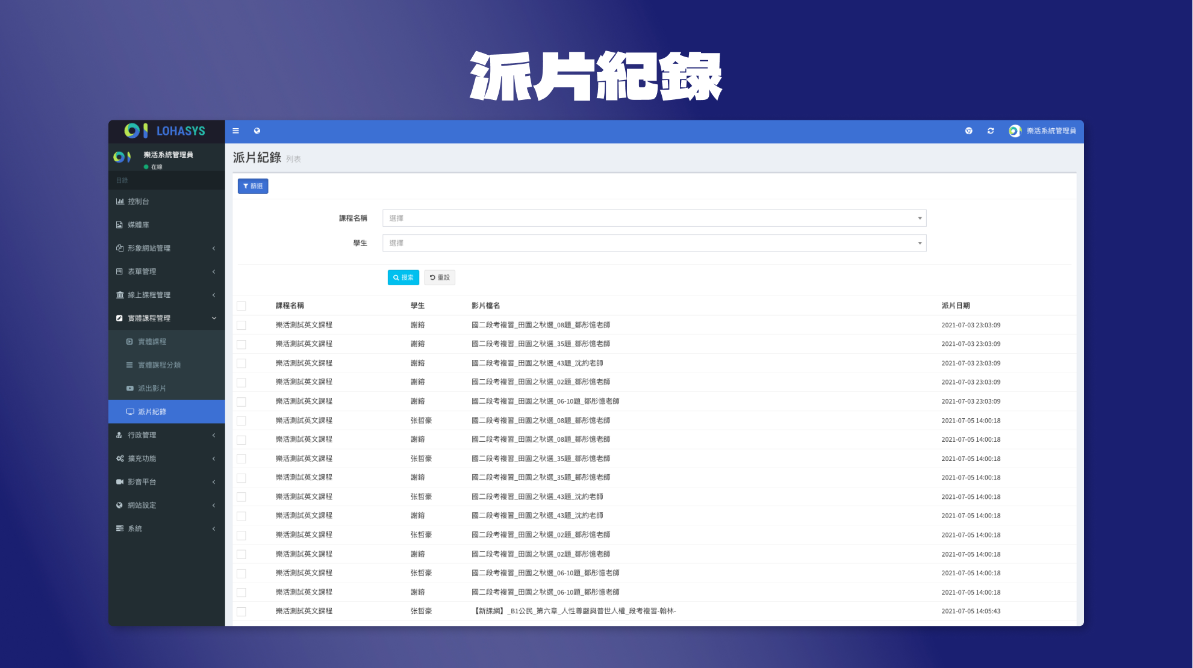Click filename 【新課綱】_B1公民_第六章
The width and height of the screenshot is (1193, 668).
click(x=574, y=611)
